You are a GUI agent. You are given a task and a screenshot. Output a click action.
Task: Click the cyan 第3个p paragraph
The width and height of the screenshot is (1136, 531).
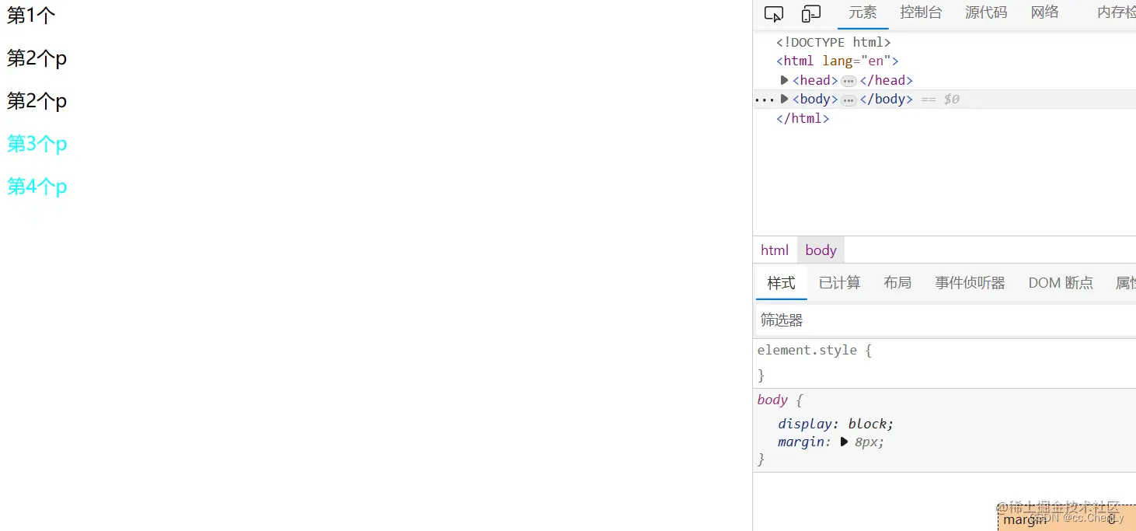(x=37, y=143)
